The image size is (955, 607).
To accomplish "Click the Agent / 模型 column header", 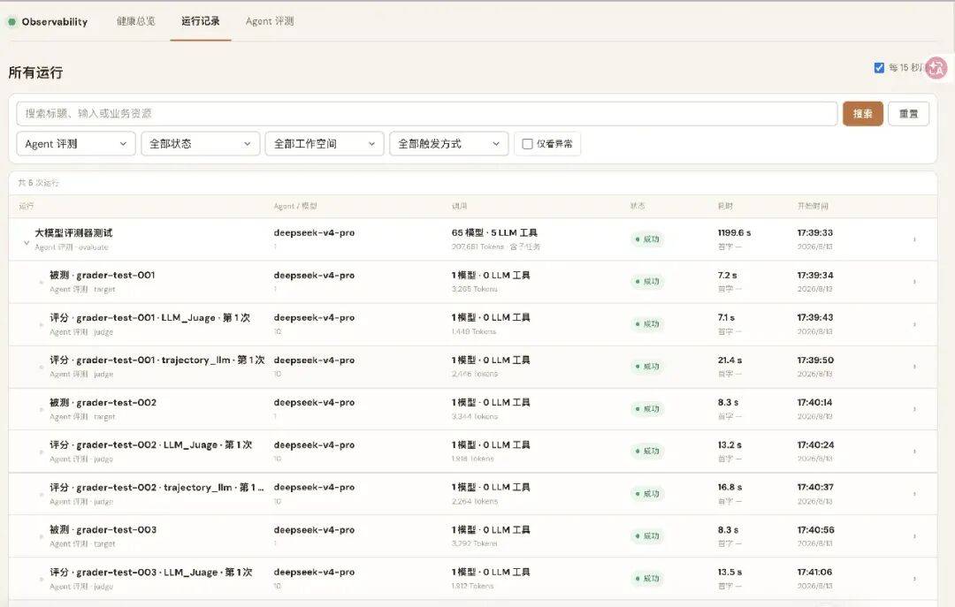I will click(295, 207).
